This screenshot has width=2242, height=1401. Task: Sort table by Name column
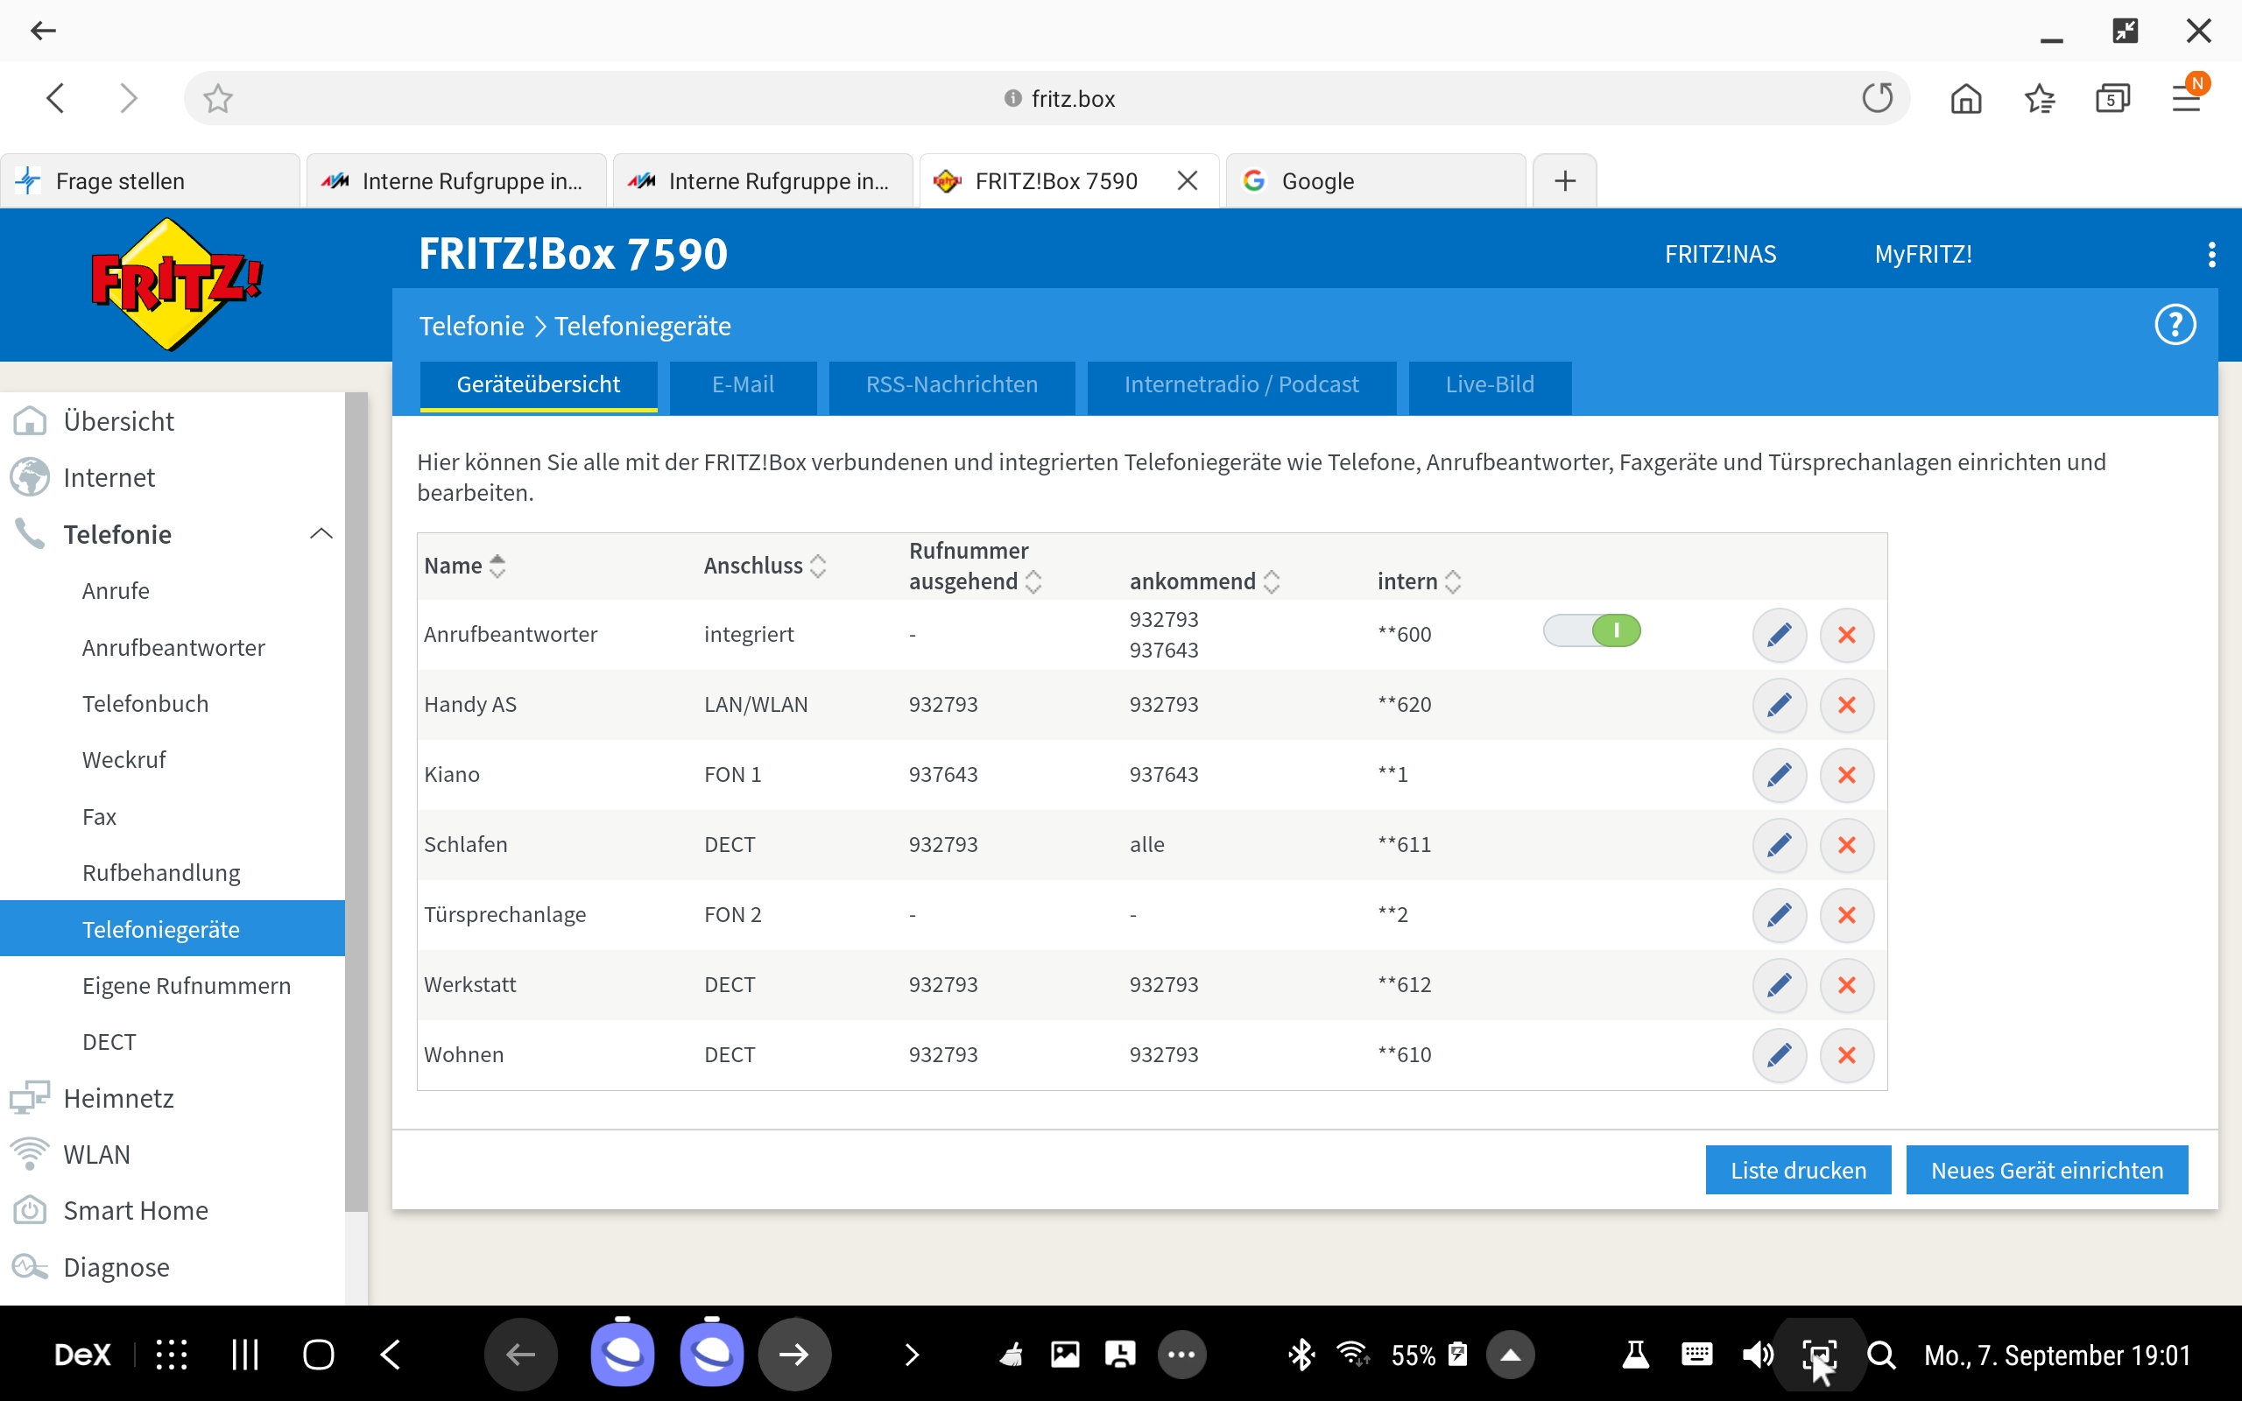(465, 566)
